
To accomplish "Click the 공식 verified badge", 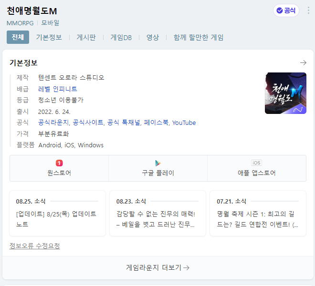I will point(286,10).
